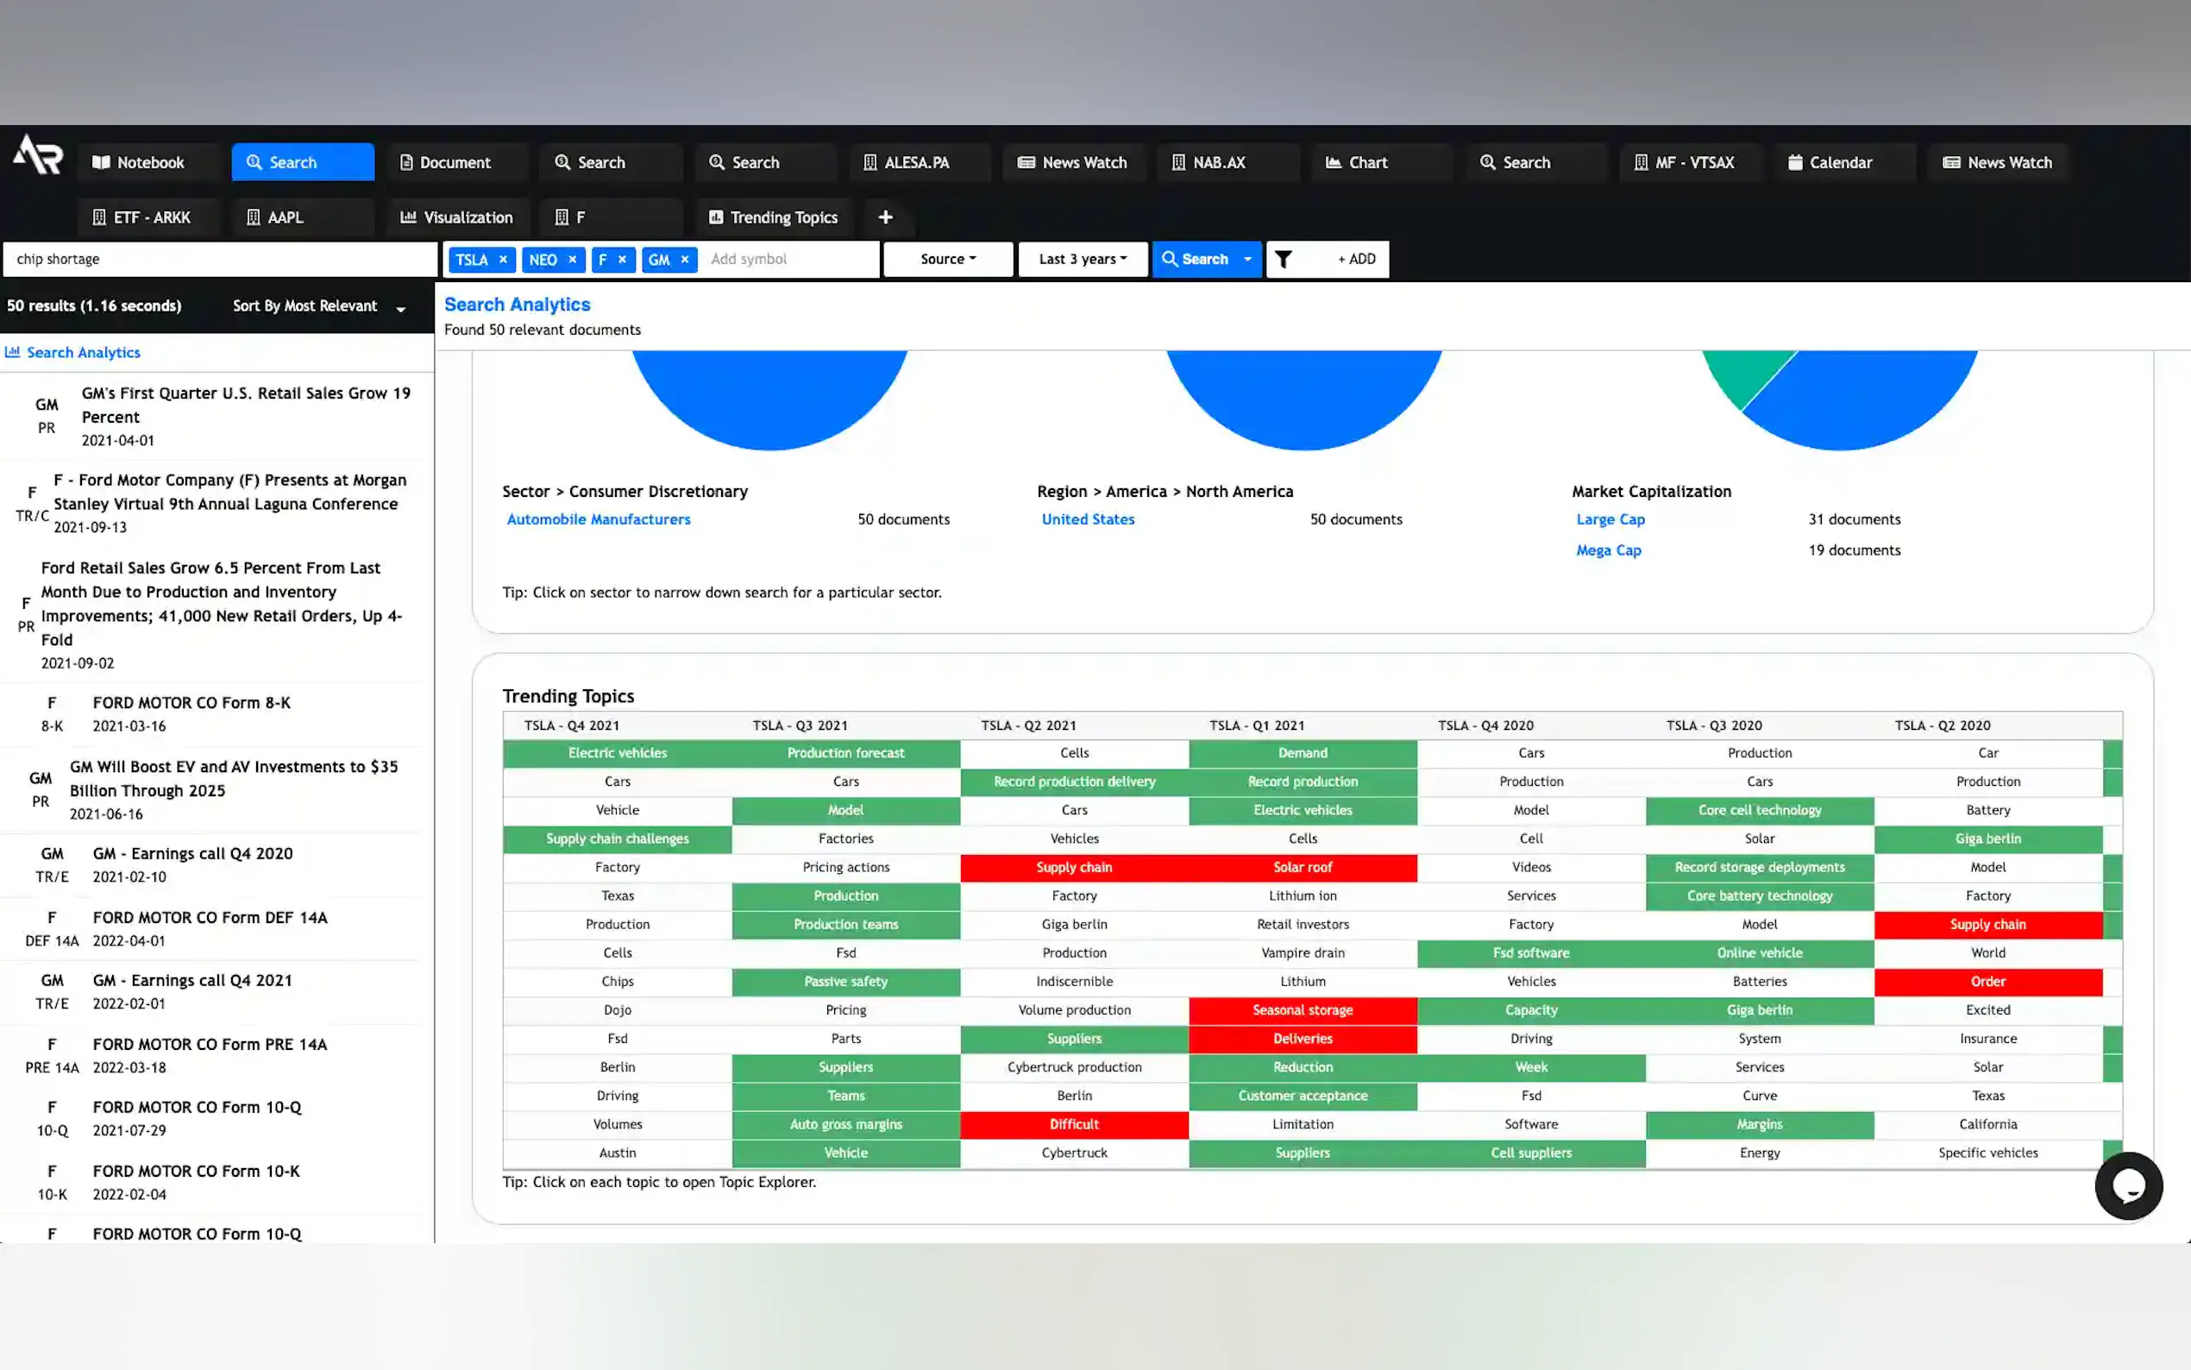This screenshot has height=1370, width=2191.
Task: Click the red Supply chain topic cell
Action: click(x=1073, y=867)
